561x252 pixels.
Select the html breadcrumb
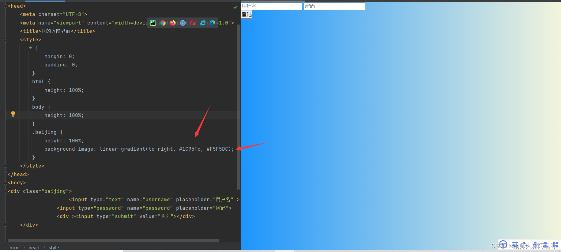pos(14,247)
